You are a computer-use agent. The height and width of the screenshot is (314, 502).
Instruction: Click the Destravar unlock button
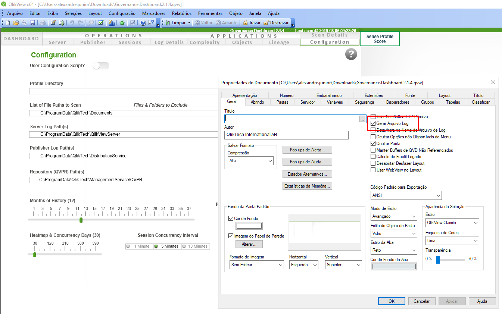pyautogui.click(x=276, y=23)
